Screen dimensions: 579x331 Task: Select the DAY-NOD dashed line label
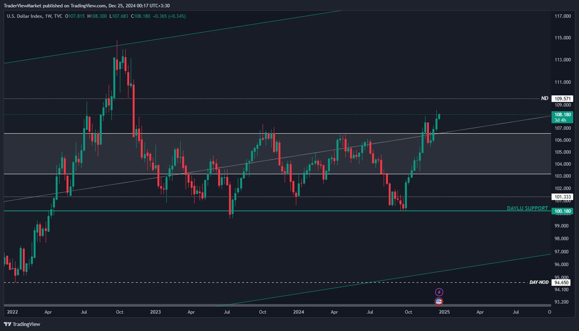(x=539, y=282)
